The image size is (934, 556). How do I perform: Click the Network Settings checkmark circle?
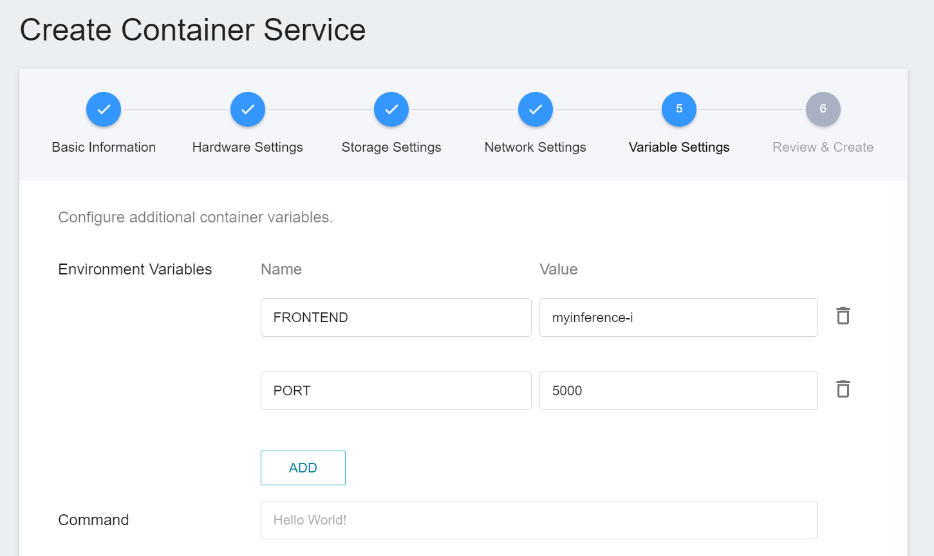pyautogui.click(x=535, y=109)
